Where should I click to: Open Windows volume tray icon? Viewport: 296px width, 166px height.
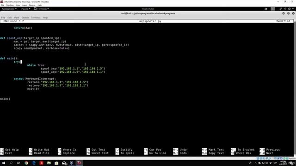tap(267, 163)
